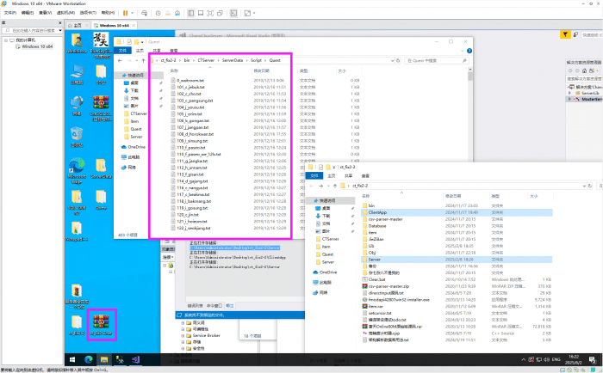Open Microsoft Edge desktop shortcut

click(77, 171)
